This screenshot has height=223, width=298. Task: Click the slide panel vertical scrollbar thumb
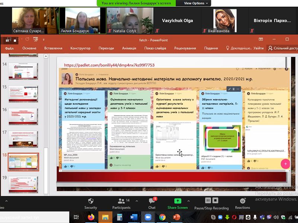coord(46,170)
